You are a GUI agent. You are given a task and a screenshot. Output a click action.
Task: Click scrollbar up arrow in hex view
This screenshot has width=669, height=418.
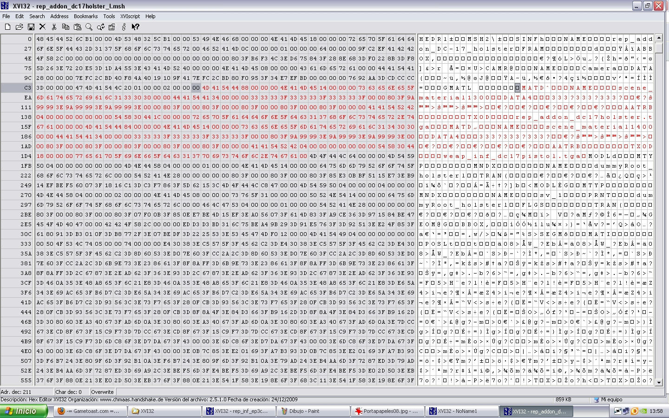658,38
